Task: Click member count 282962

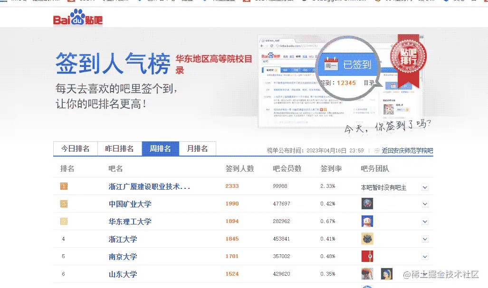Action: point(281,221)
